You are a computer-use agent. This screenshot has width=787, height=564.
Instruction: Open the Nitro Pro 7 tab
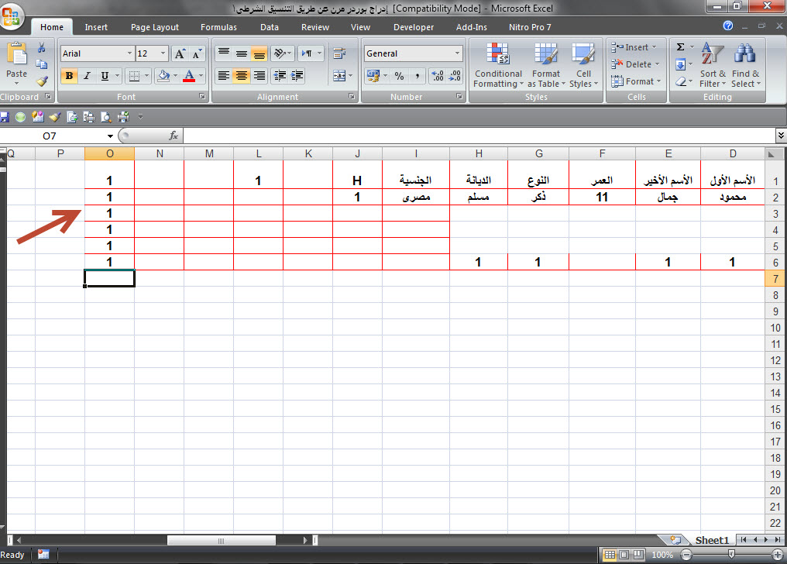pos(530,27)
